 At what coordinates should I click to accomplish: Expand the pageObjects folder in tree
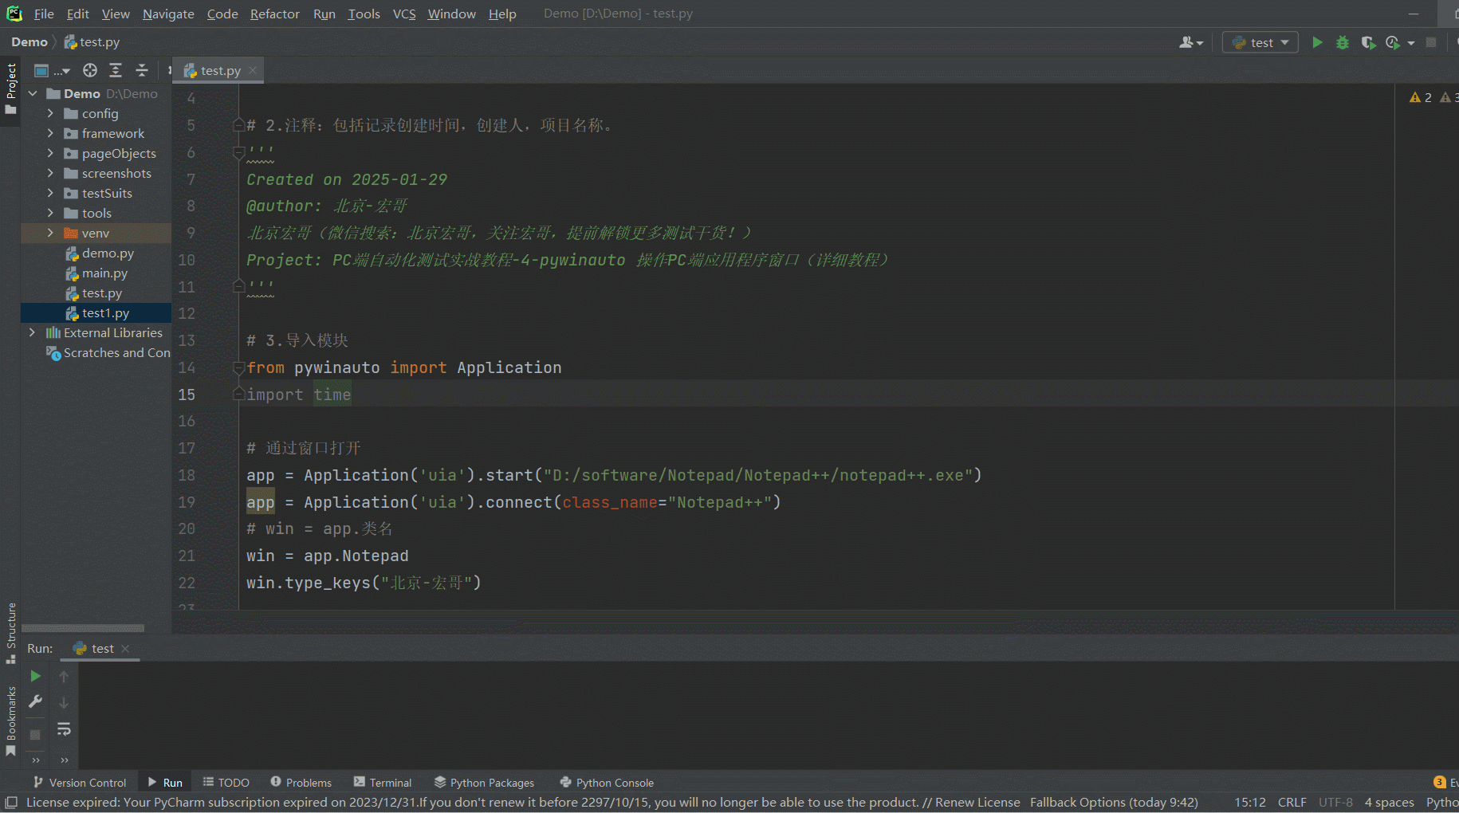50,153
